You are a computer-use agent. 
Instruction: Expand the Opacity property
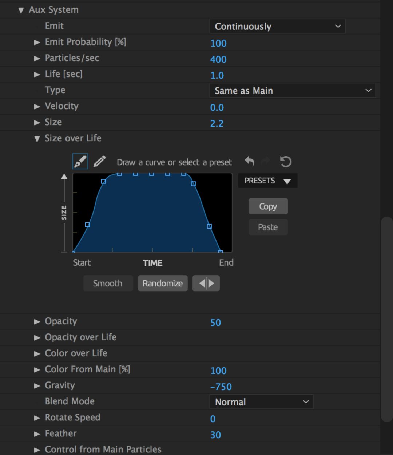coord(37,321)
